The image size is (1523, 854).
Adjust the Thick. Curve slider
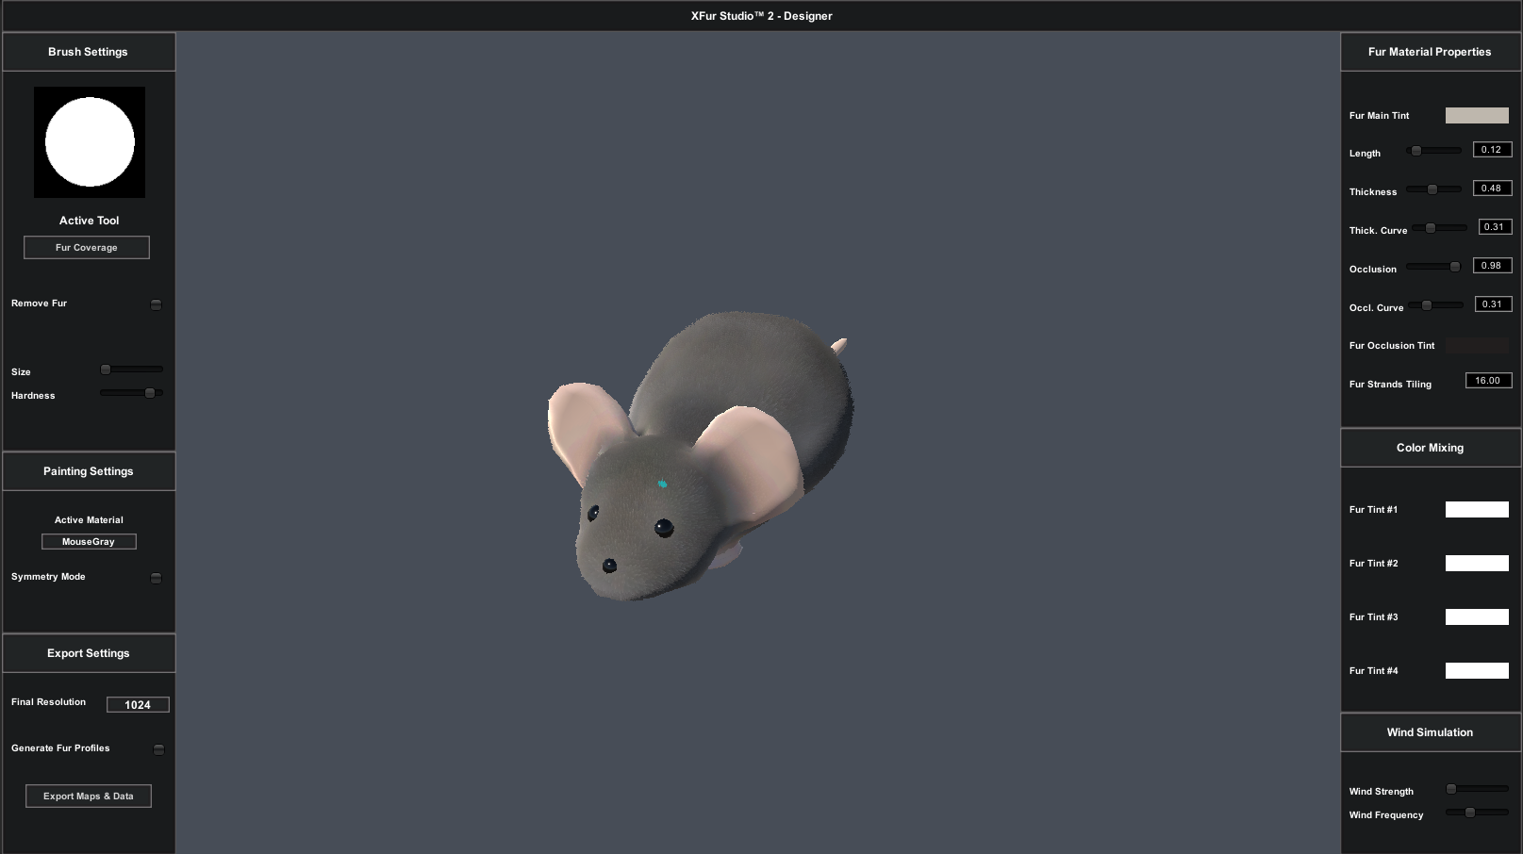(1439, 228)
